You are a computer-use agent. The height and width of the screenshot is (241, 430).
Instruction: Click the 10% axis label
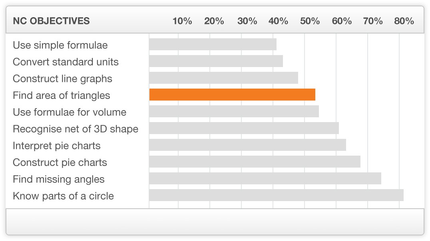(182, 21)
